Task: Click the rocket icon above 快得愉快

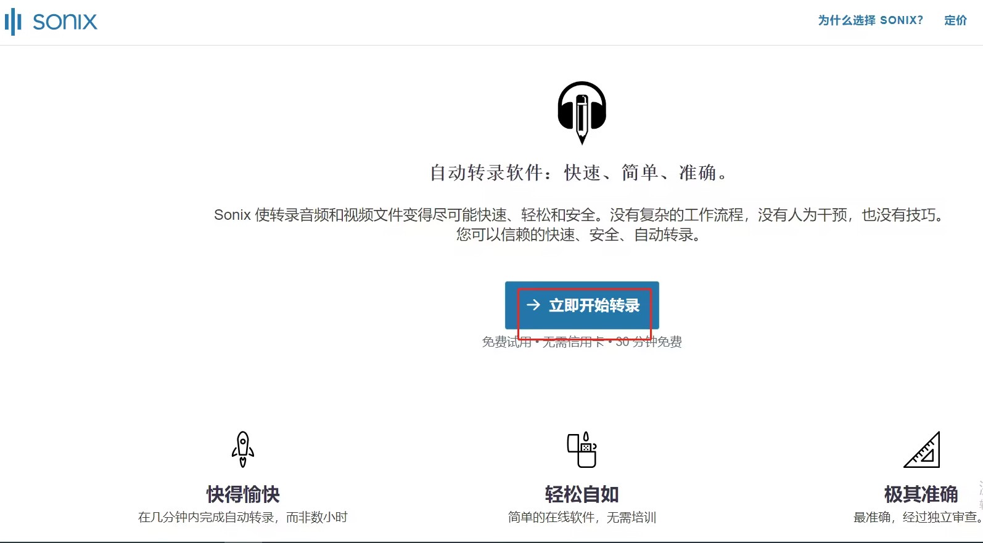Action: pos(243,449)
